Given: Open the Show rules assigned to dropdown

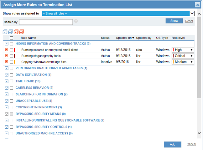Looking at the screenshot, I should coord(118,13).
